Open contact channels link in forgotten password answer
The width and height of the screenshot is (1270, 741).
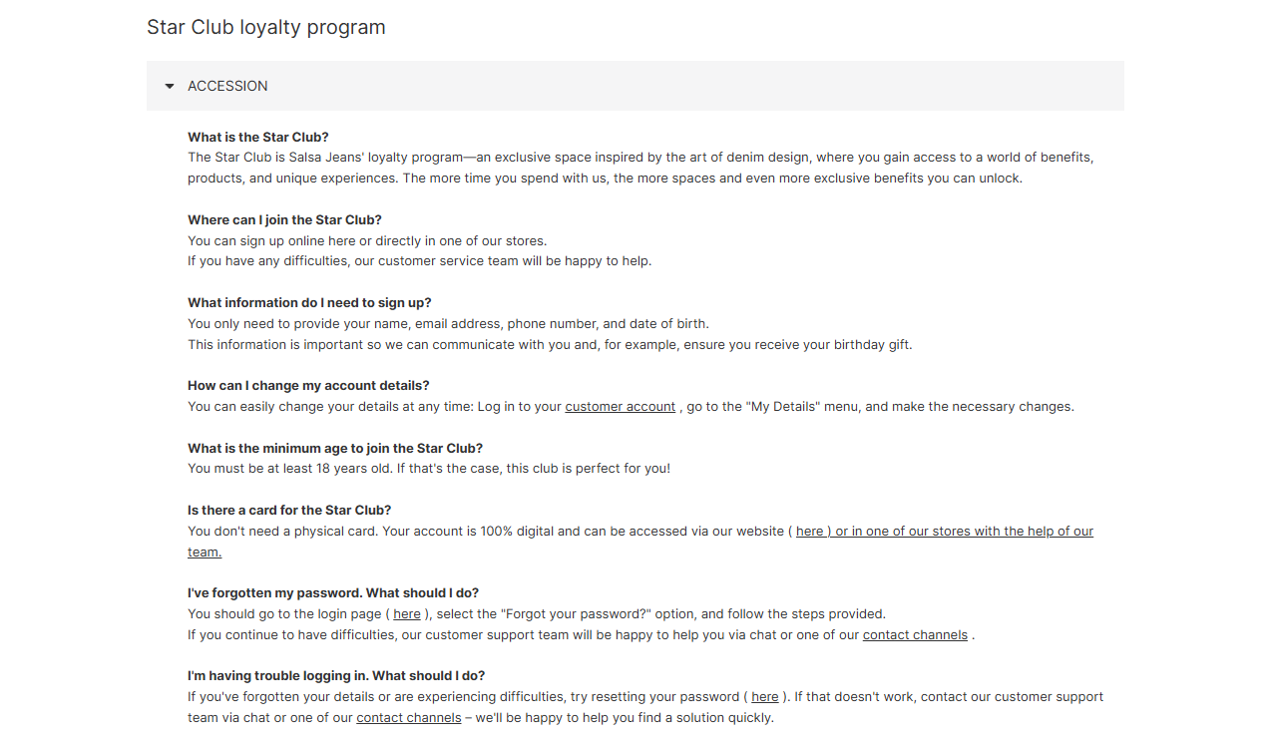[x=915, y=635]
